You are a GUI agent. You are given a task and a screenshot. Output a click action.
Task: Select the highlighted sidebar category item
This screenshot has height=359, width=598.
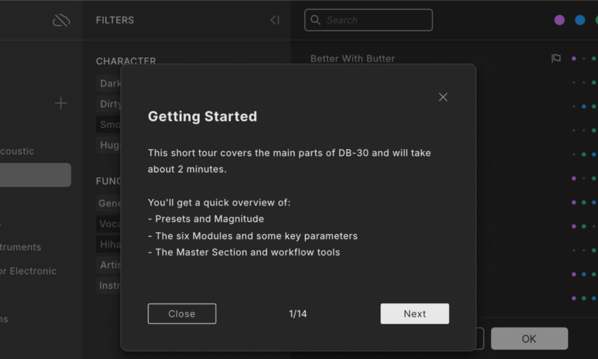(x=35, y=175)
